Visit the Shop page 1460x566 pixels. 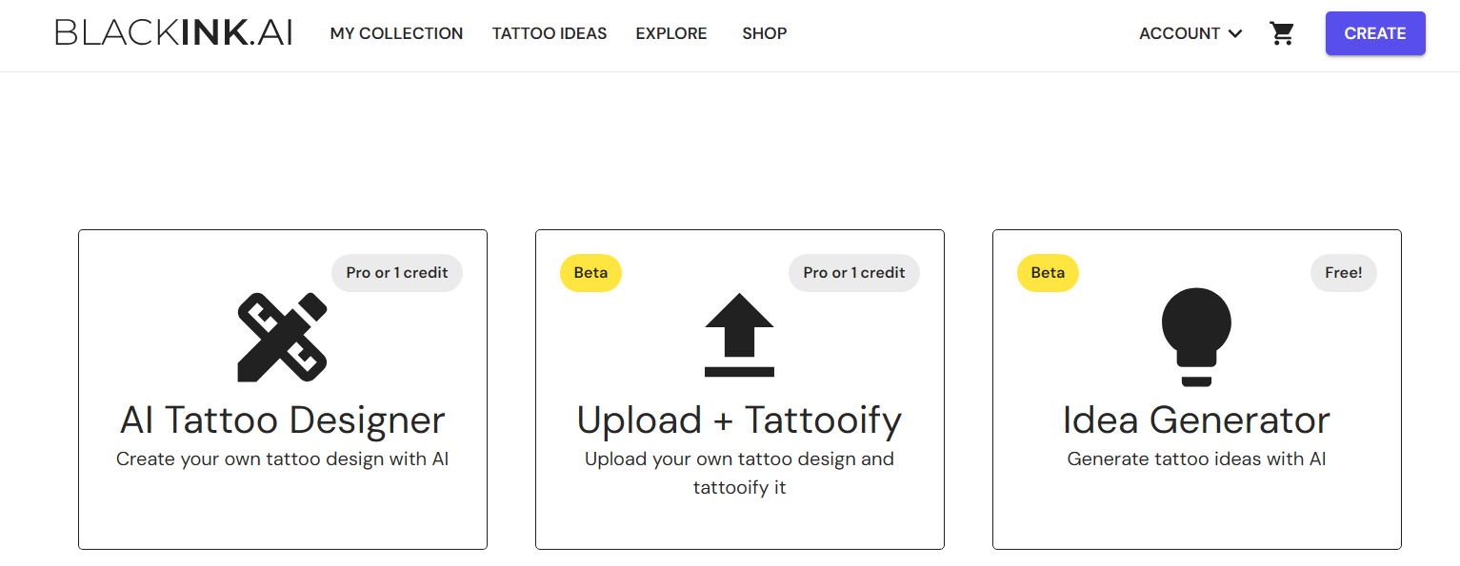click(764, 33)
